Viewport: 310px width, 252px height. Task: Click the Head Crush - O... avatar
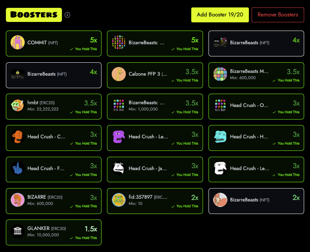[x=220, y=105]
